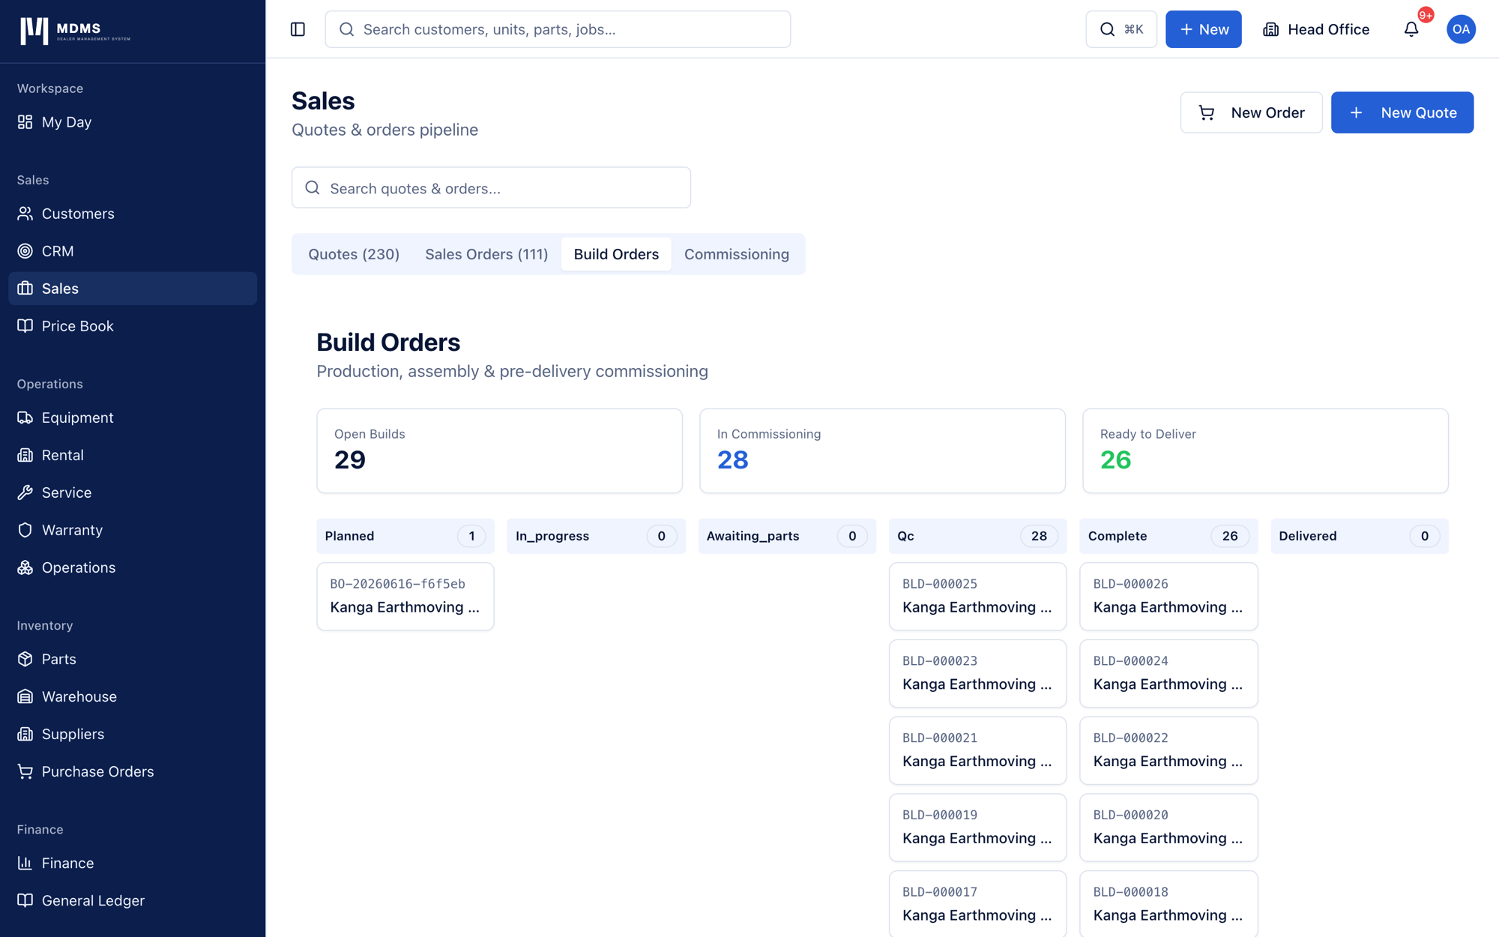1499x937 pixels.
Task: Toggle the sidebar collapse icon
Action: click(298, 29)
